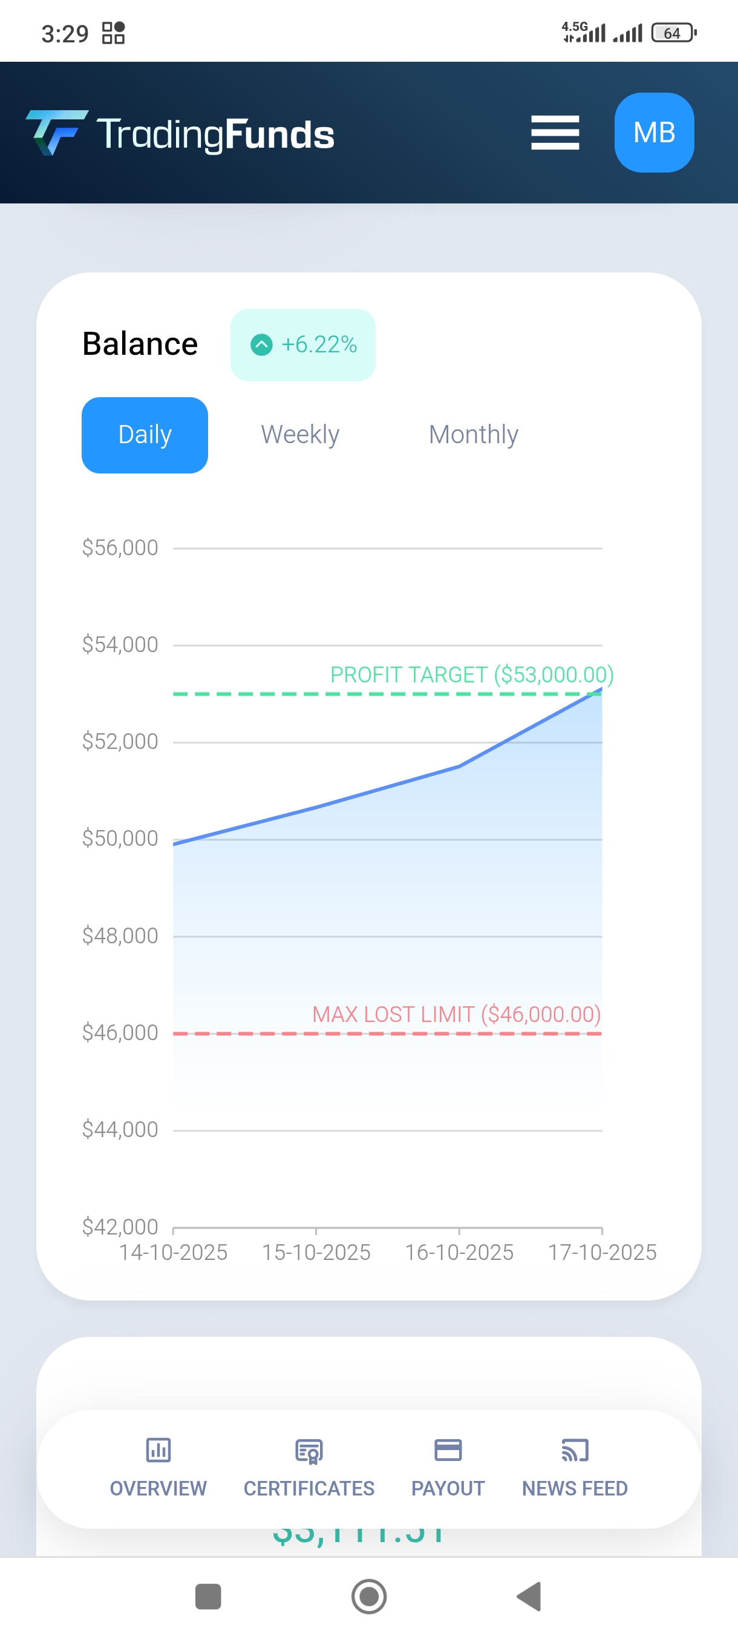This screenshot has height=1642, width=738.
Task: Tap the recent apps square button
Action: point(207,1596)
